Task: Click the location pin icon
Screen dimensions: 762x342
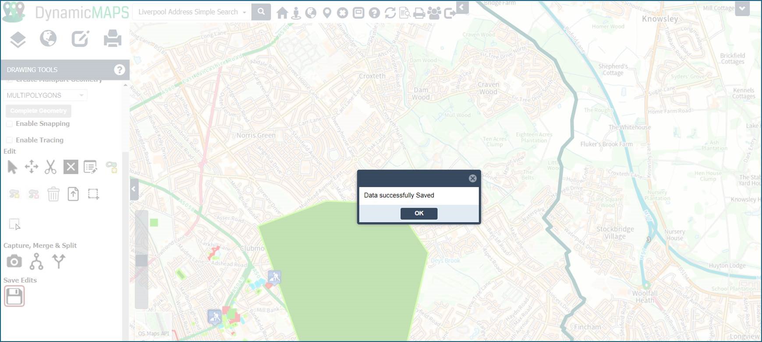Action: (x=327, y=13)
